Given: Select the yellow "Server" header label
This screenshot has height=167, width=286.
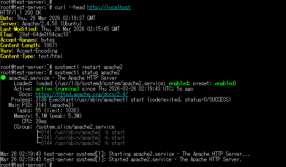Looking at the screenshot, I should pos(8,23).
